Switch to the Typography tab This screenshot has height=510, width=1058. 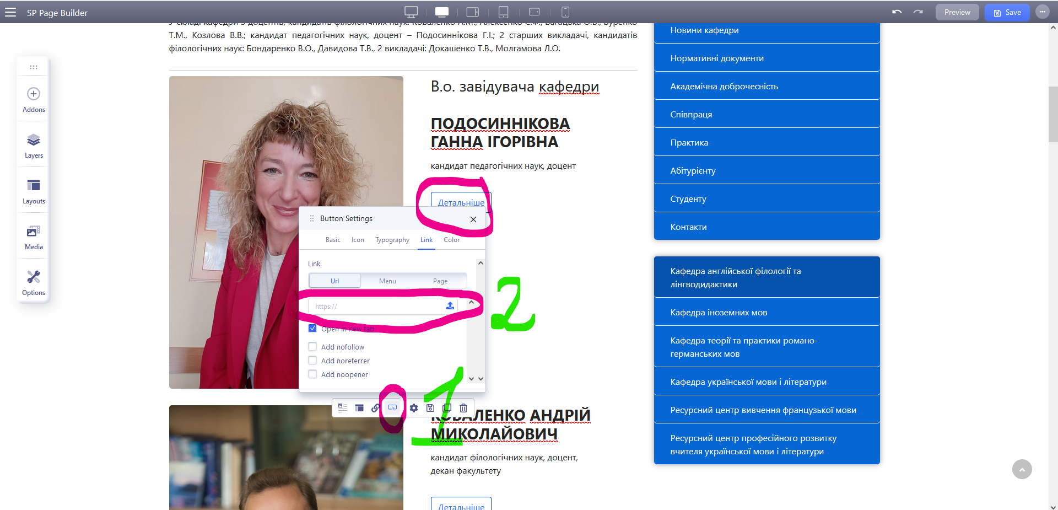tap(392, 240)
